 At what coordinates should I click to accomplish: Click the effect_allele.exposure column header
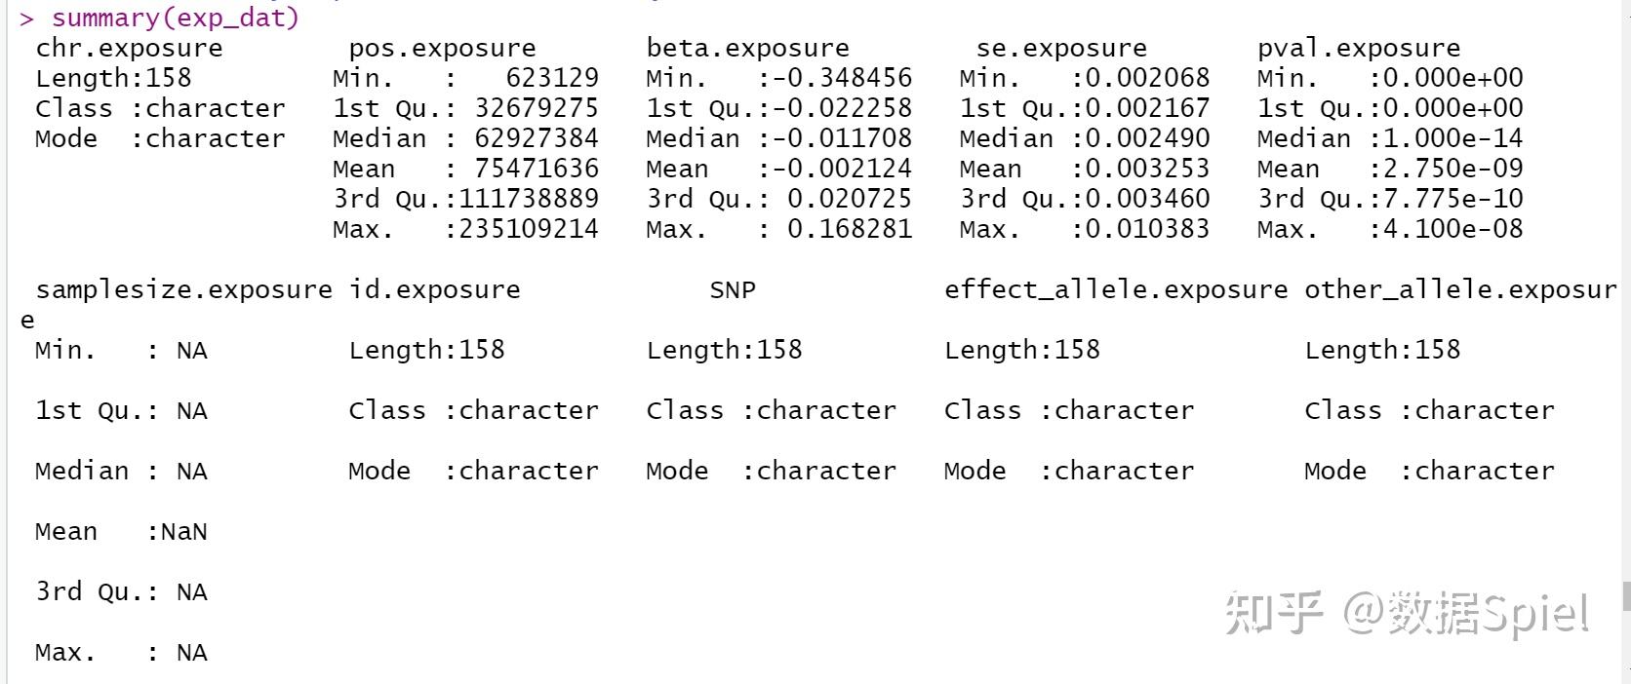coord(1116,289)
